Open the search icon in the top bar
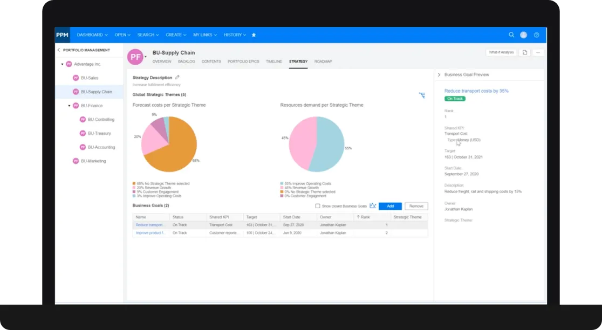 click(x=511, y=35)
